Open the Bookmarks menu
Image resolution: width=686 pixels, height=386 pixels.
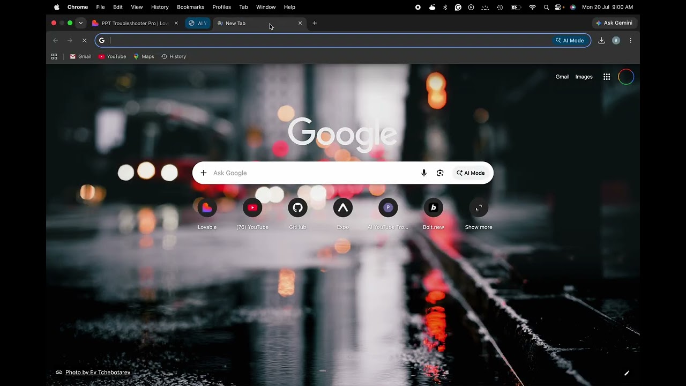coord(190,7)
